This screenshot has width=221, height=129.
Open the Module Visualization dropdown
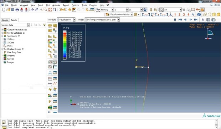74,19
